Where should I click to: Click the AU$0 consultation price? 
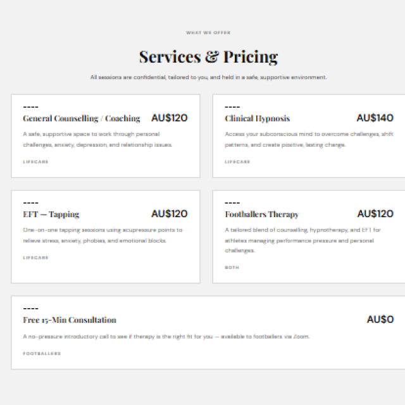point(380,320)
